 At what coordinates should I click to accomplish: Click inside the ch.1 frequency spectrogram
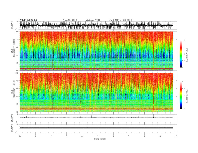96,51
